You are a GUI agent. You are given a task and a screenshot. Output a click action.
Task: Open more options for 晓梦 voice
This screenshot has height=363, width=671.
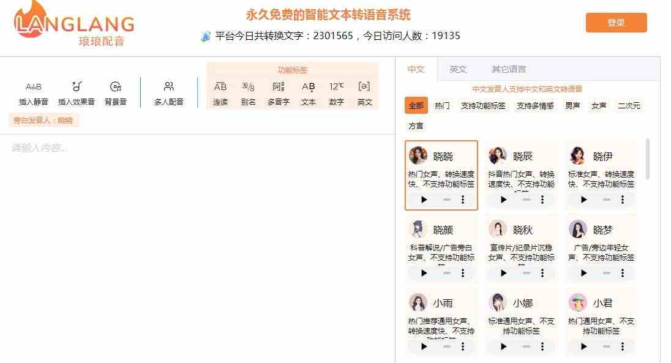622,273
